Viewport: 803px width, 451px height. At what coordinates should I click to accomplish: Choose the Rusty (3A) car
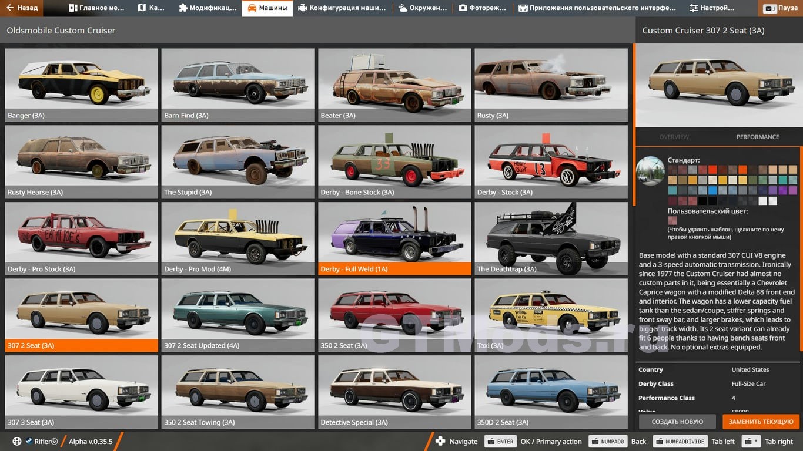click(x=551, y=85)
